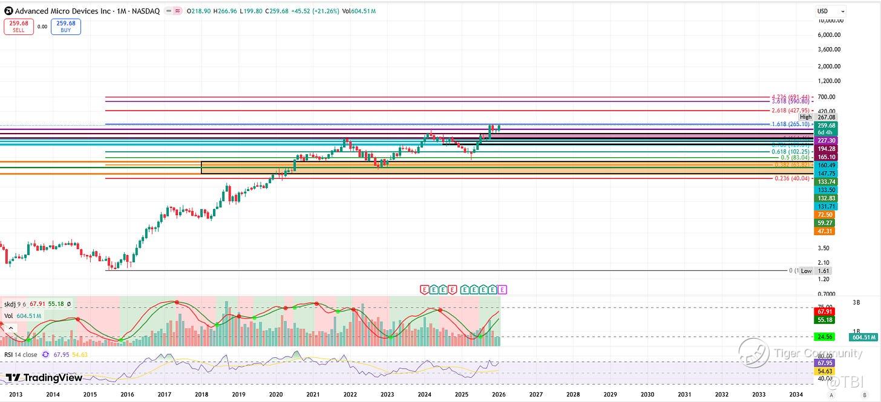The height and width of the screenshot is (402, 881).
Task: Click the 132.83 price tag
Action: coord(827,198)
